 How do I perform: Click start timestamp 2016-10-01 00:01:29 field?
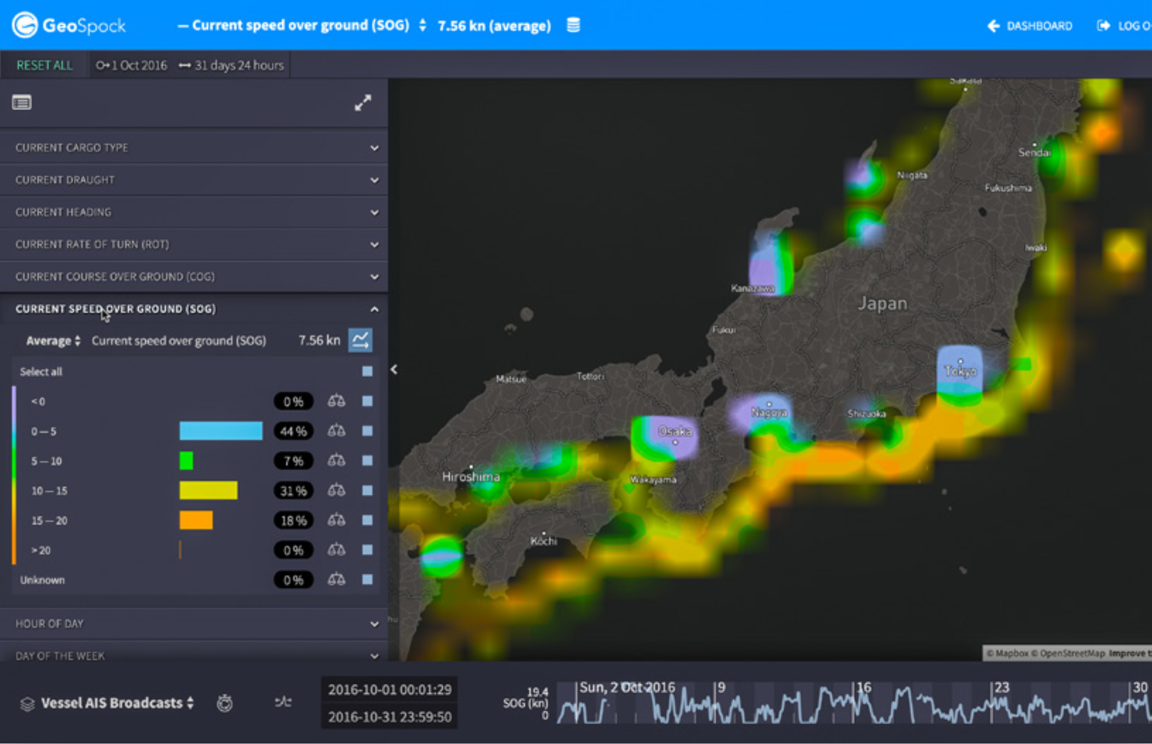390,689
